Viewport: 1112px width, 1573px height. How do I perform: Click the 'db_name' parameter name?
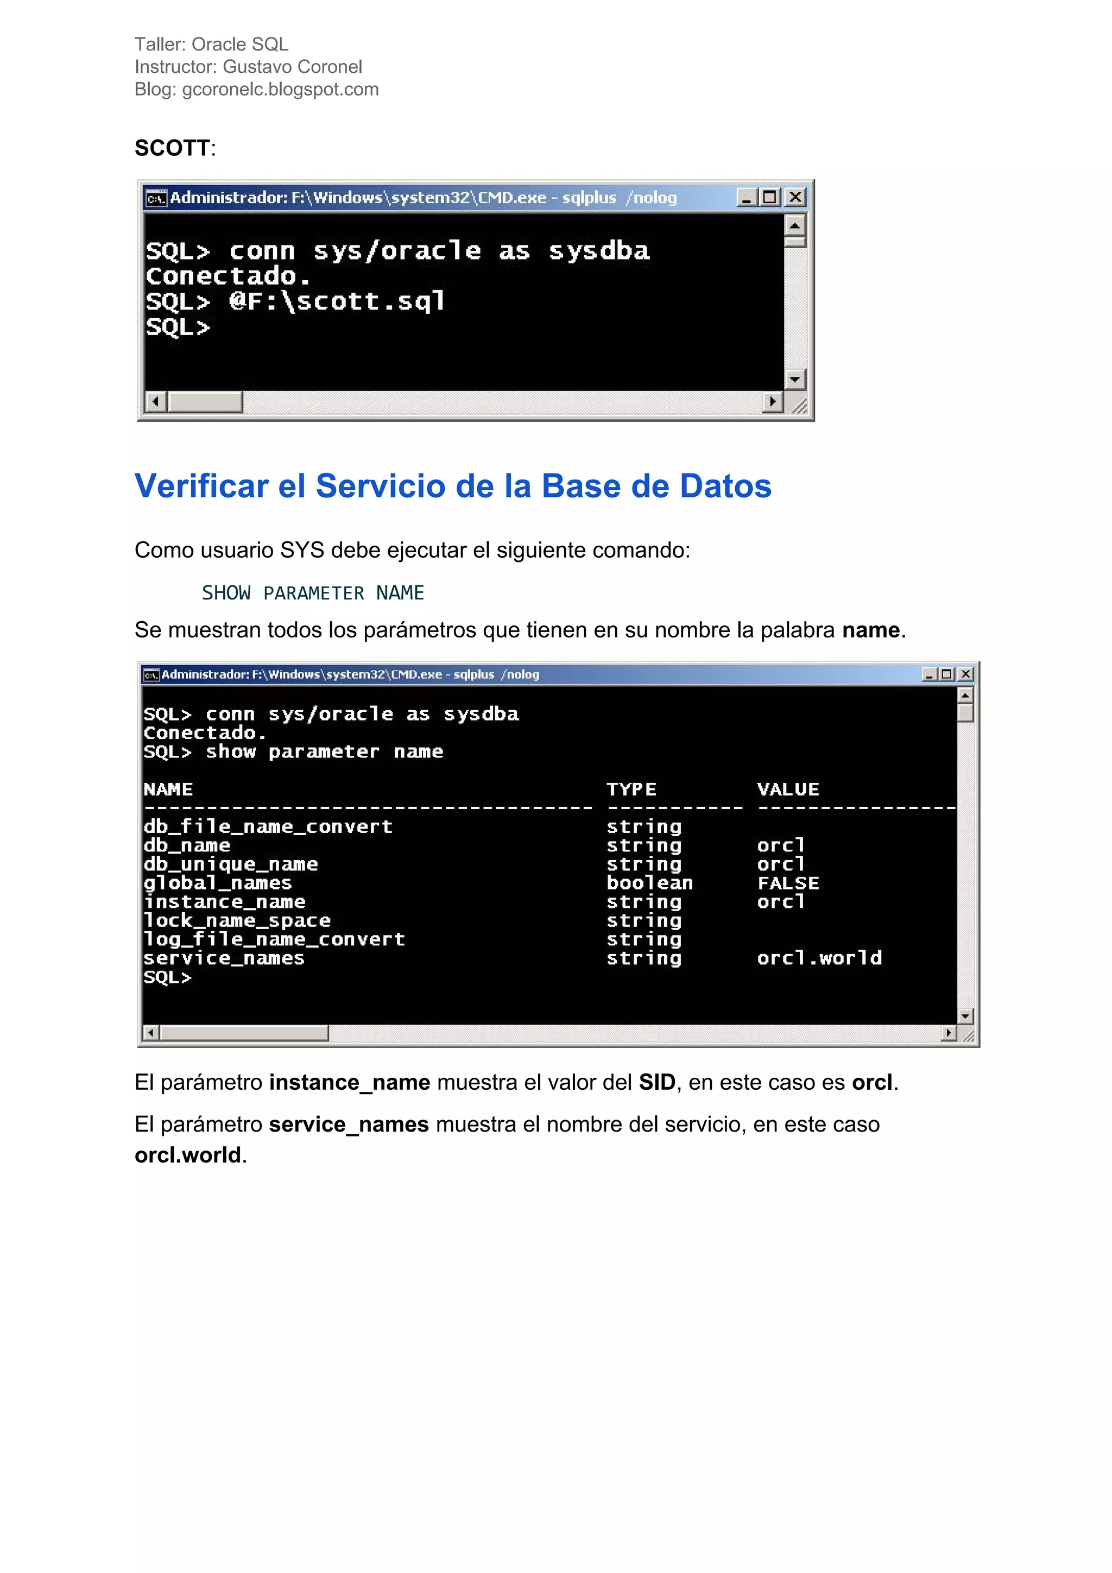tap(186, 845)
